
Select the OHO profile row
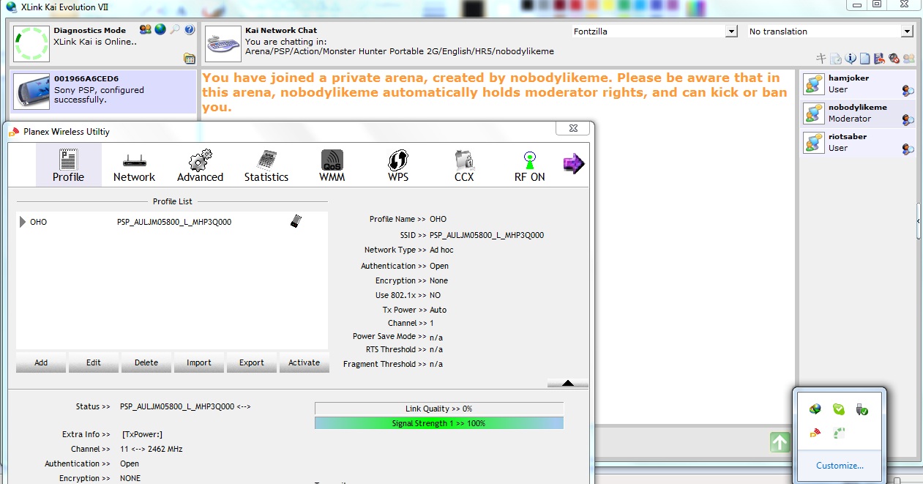coord(172,222)
